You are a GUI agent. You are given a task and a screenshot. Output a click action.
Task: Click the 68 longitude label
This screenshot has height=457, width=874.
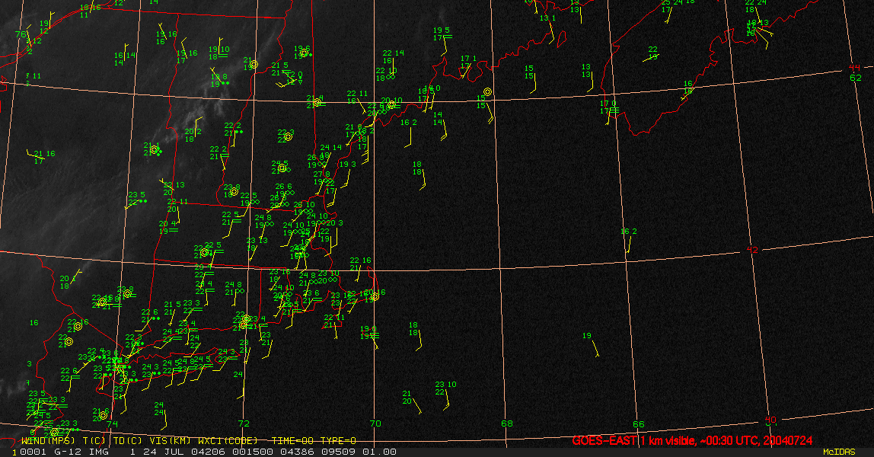point(507,423)
